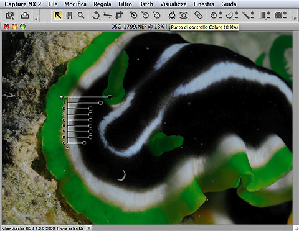Select the Hand pan tool
Viewport: 299px width, 231px height.
pyautogui.click(x=69, y=16)
